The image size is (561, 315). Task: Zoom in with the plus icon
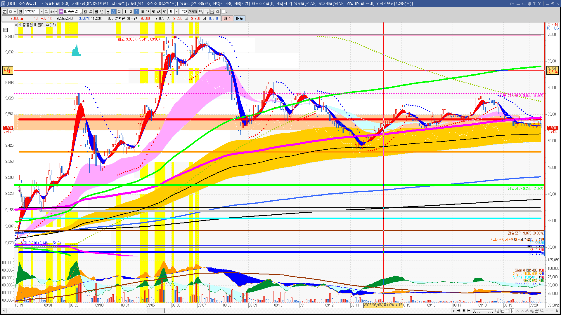[x=552, y=311]
